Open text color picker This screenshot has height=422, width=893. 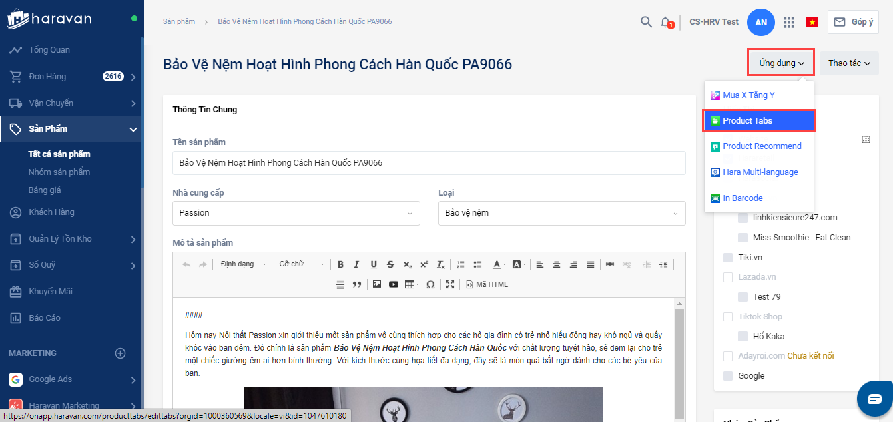(x=499, y=264)
